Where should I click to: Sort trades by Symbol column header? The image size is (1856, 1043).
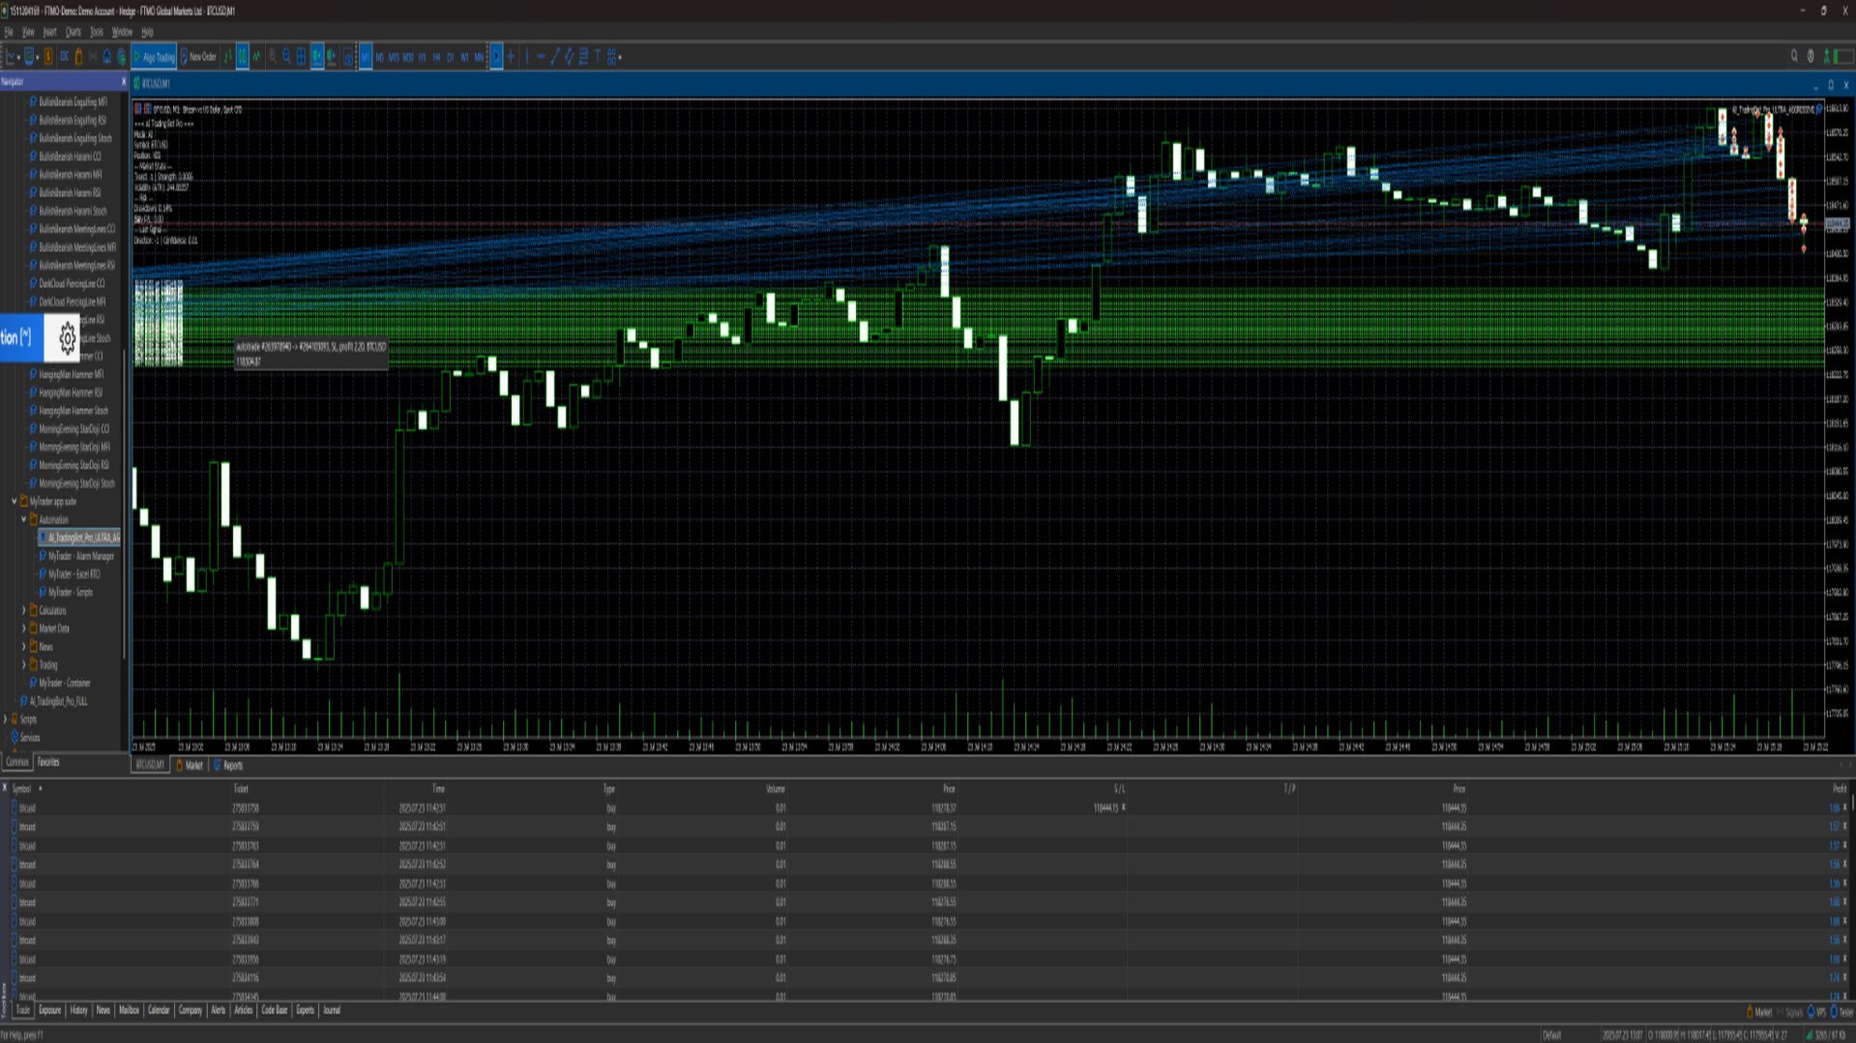21,789
